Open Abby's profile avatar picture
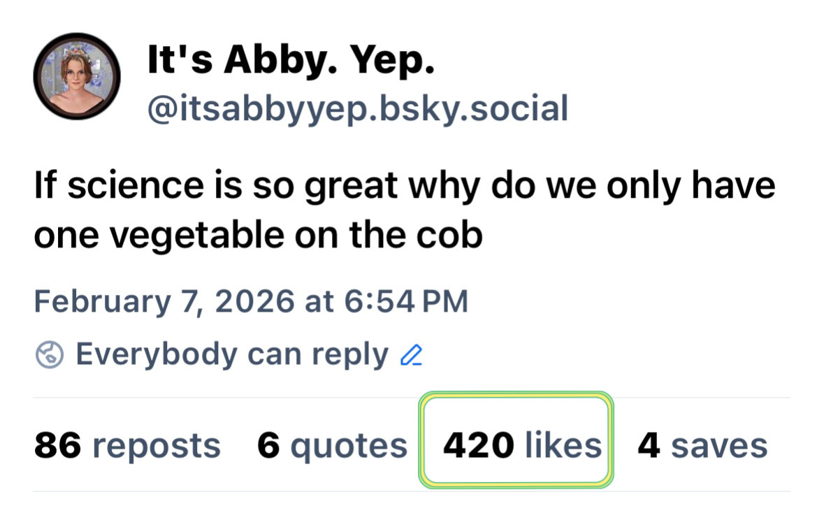The width and height of the screenshot is (824, 506). pos(78,76)
